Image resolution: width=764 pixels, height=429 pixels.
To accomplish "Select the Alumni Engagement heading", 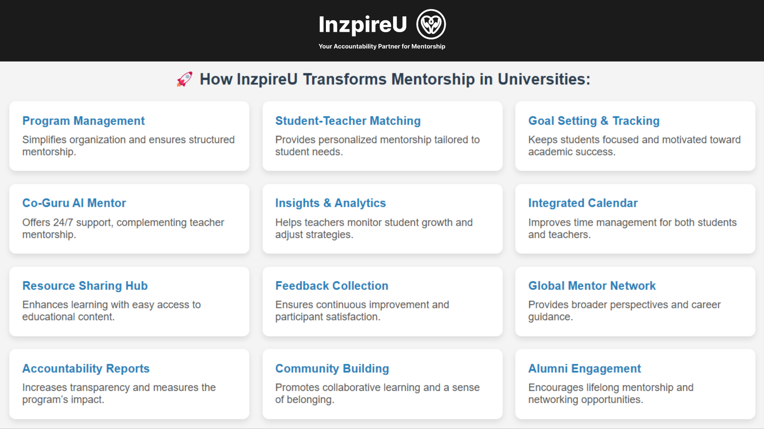I will tap(584, 369).
